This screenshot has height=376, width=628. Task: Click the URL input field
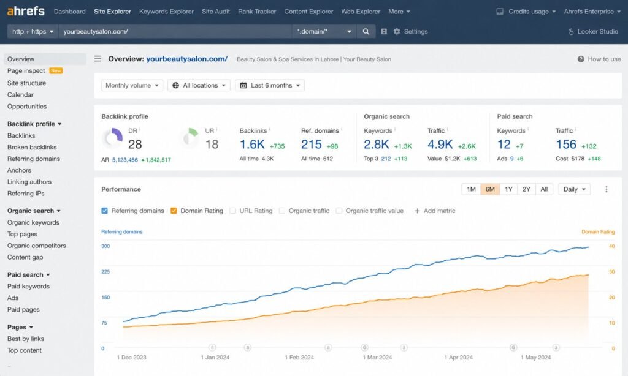coord(175,31)
